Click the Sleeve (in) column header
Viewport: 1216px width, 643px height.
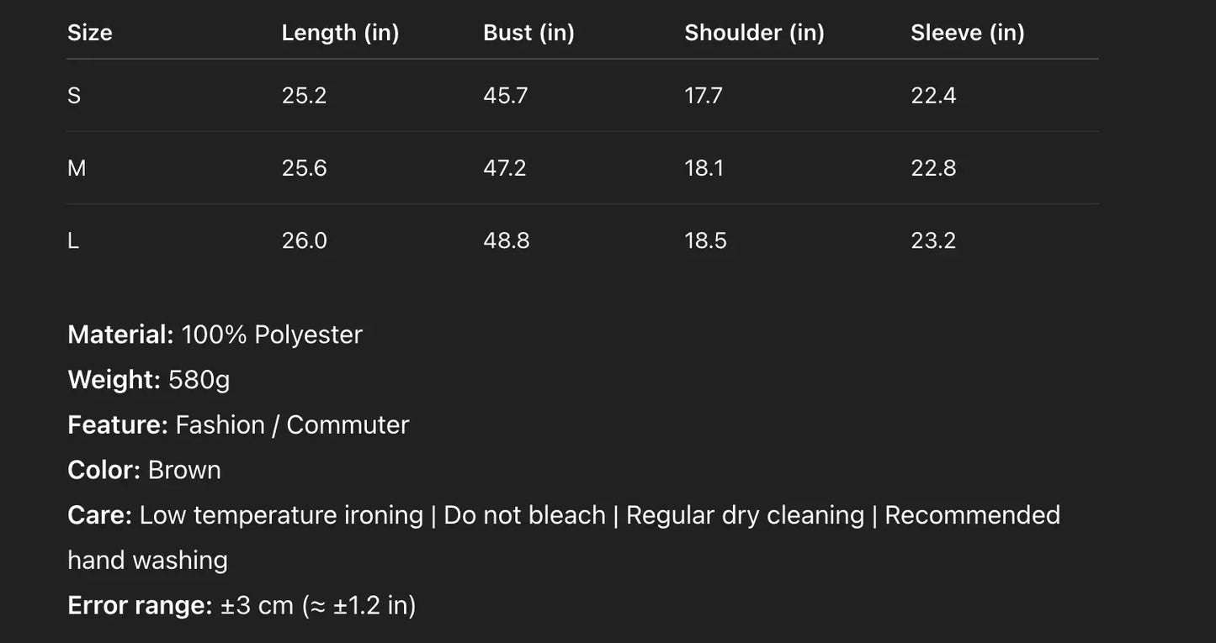pyautogui.click(x=967, y=33)
